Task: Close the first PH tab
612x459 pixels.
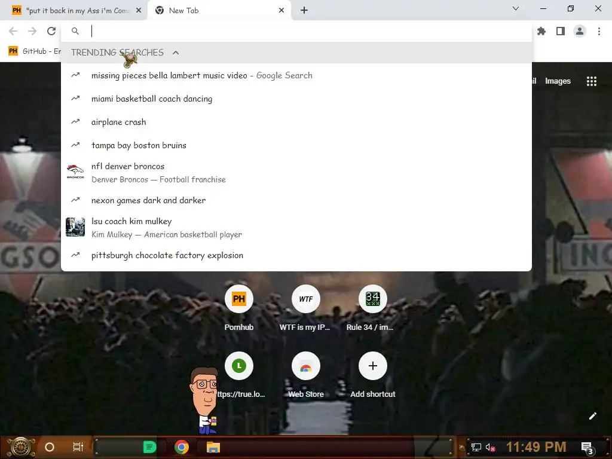Action: [x=139, y=11]
